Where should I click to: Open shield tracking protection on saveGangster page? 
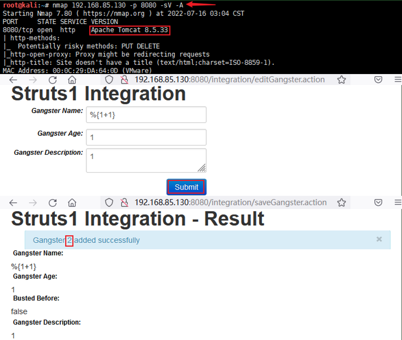(109, 202)
